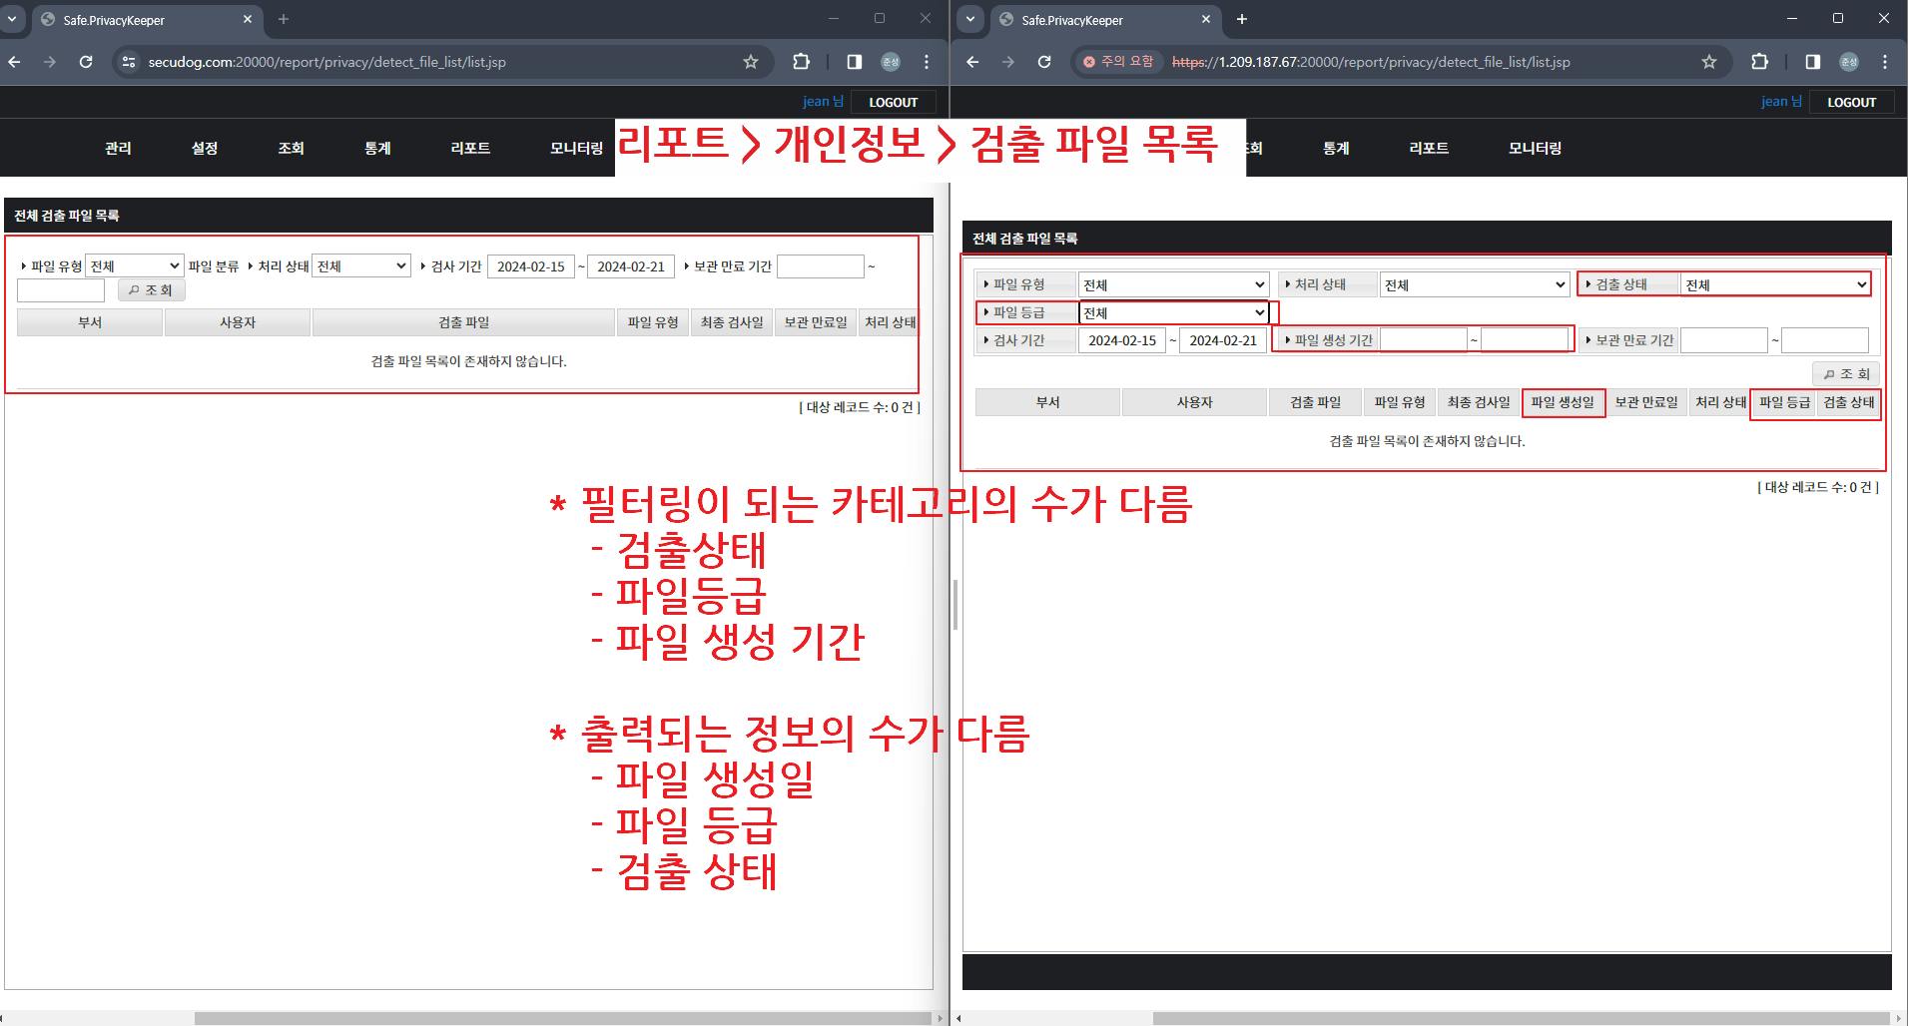Go back in left browser window
Screen dimensions: 1908x1026
click(x=14, y=62)
